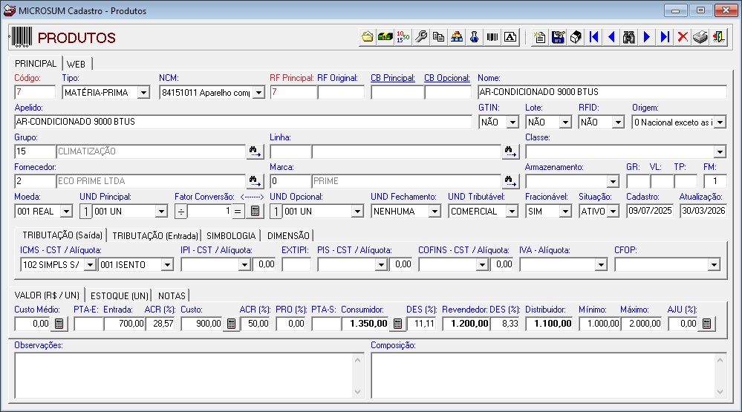Click the letter A label icon
The width and height of the screenshot is (742, 412).
click(510, 37)
